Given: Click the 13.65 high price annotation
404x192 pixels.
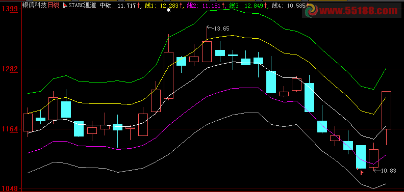Looking at the screenshot, I should point(221,29).
